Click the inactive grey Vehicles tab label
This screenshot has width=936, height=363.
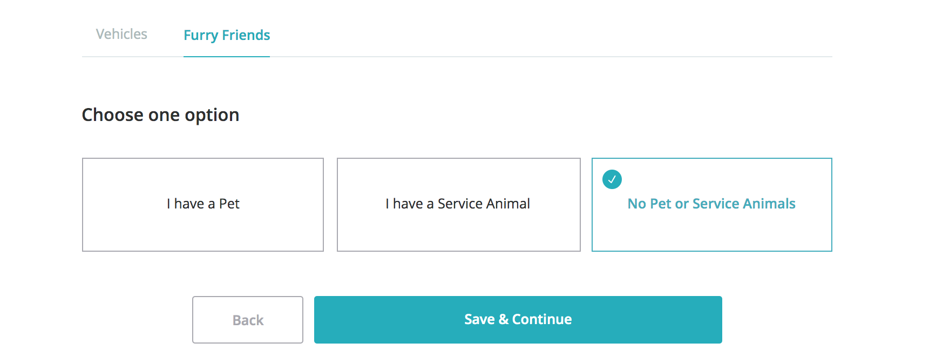pyautogui.click(x=121, y=34)
